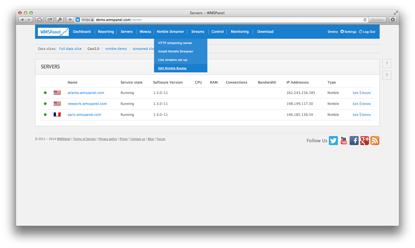Open the Twitter follow icon
Image resolution: width=415 pixels, height=248 pixels.
pyautogui.click(x=333, y=141)
